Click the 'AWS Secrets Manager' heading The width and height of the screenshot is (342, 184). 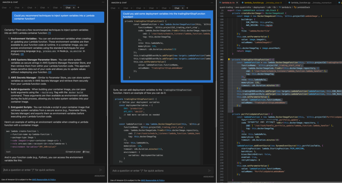click(24, 77)
